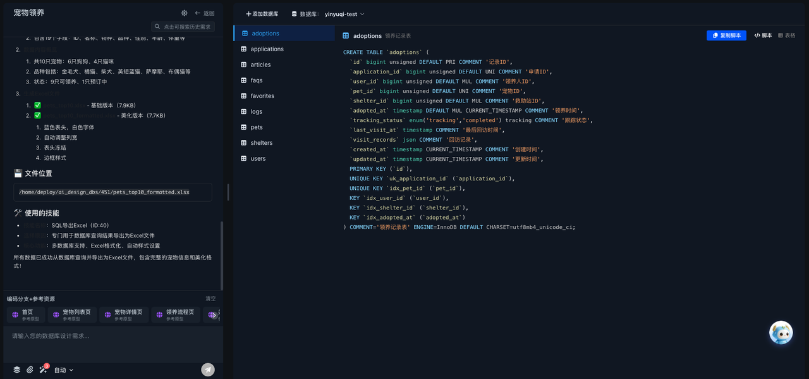Screen dimensions: 809x379
Task: Open the magic wand skills icon
Action: [x=43, y=370]
